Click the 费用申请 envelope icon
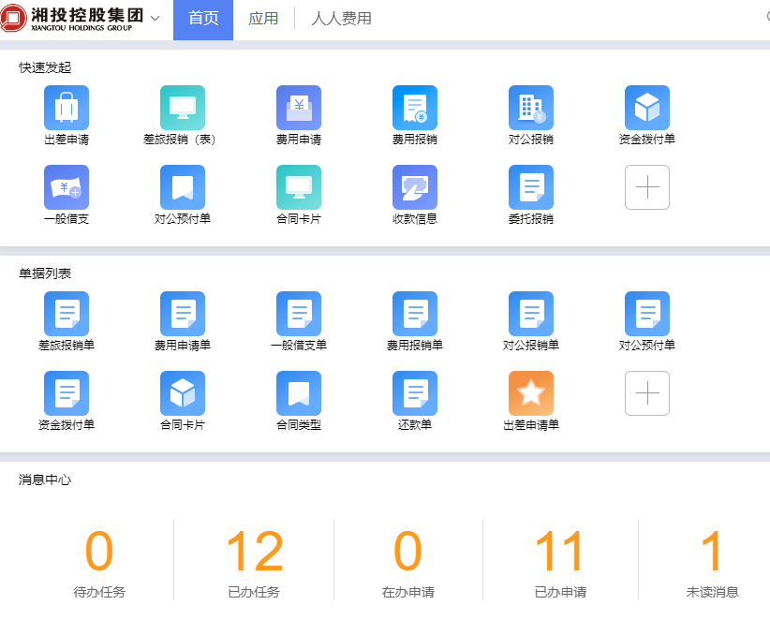The image size is (770, 620). [x=298, y=108]
